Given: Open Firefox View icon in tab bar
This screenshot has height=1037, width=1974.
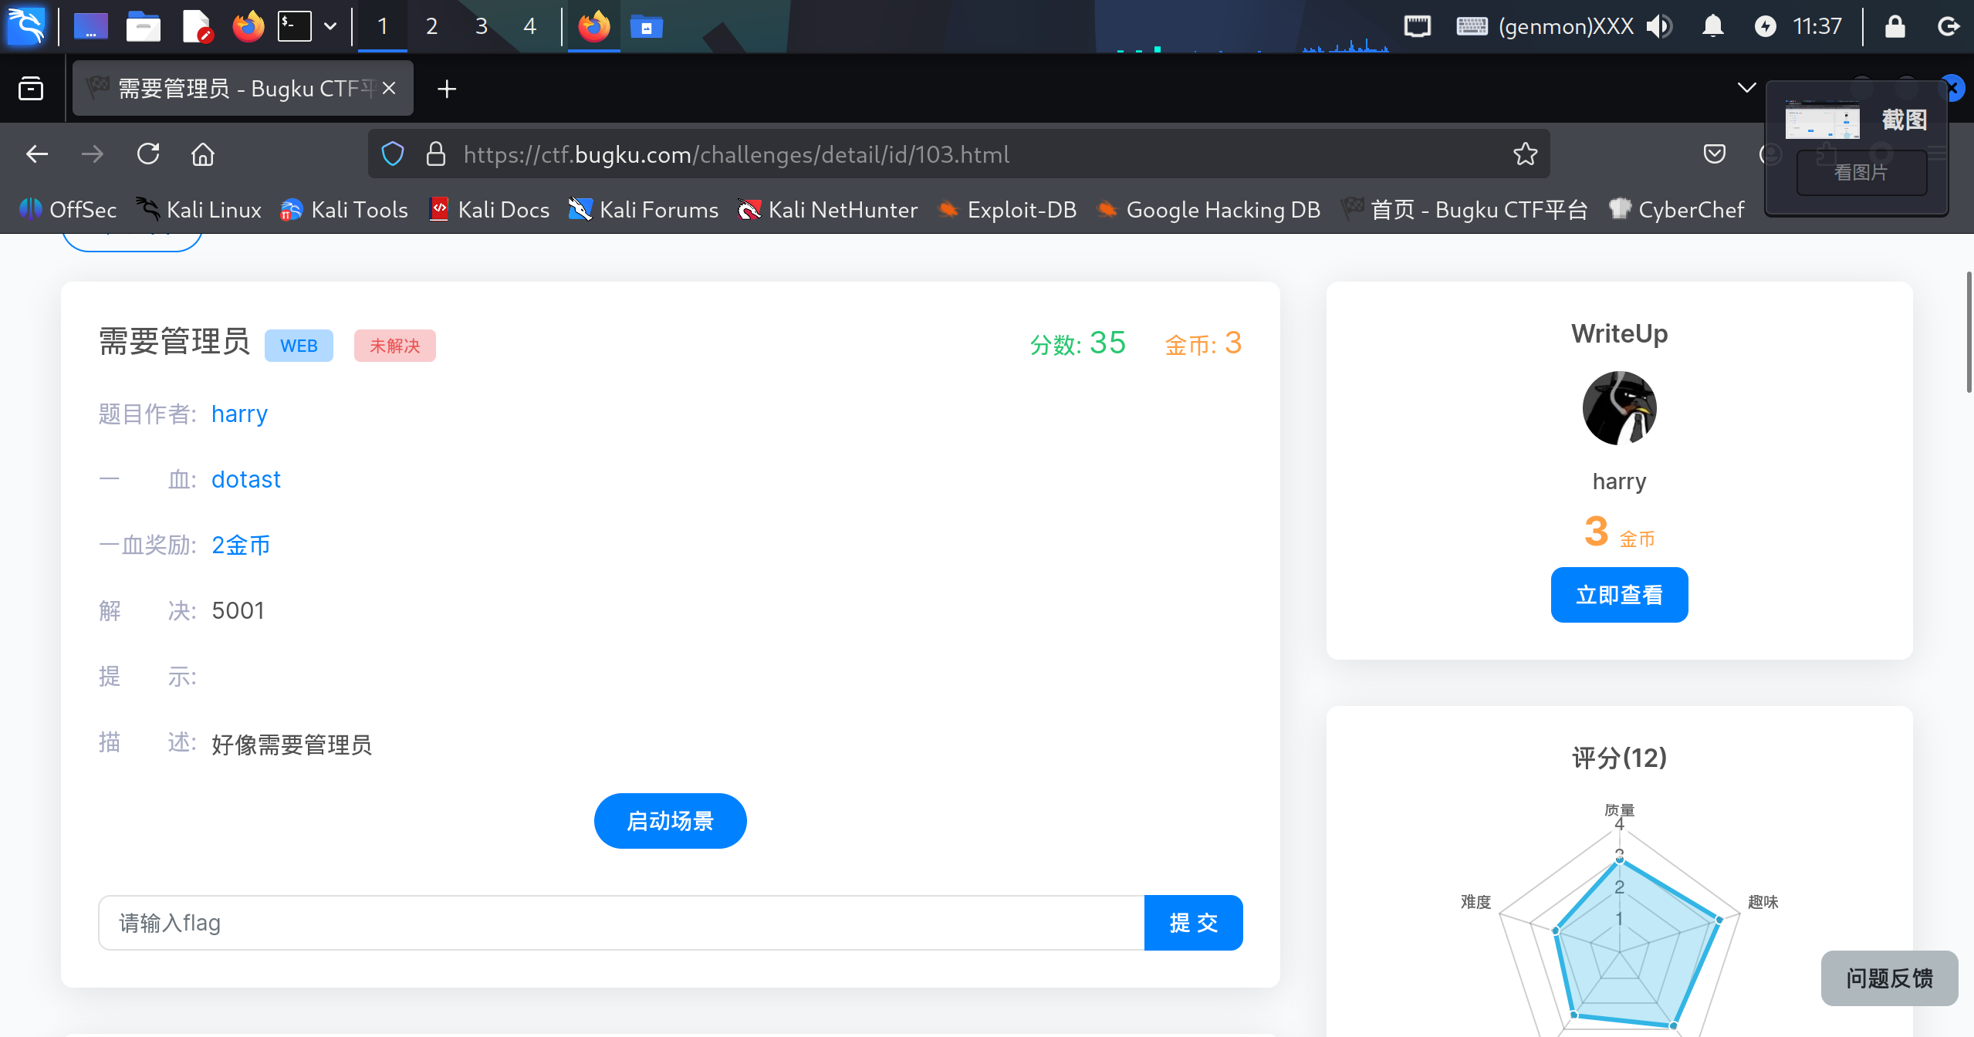Looking at the screenshot, I should [31, 89].
